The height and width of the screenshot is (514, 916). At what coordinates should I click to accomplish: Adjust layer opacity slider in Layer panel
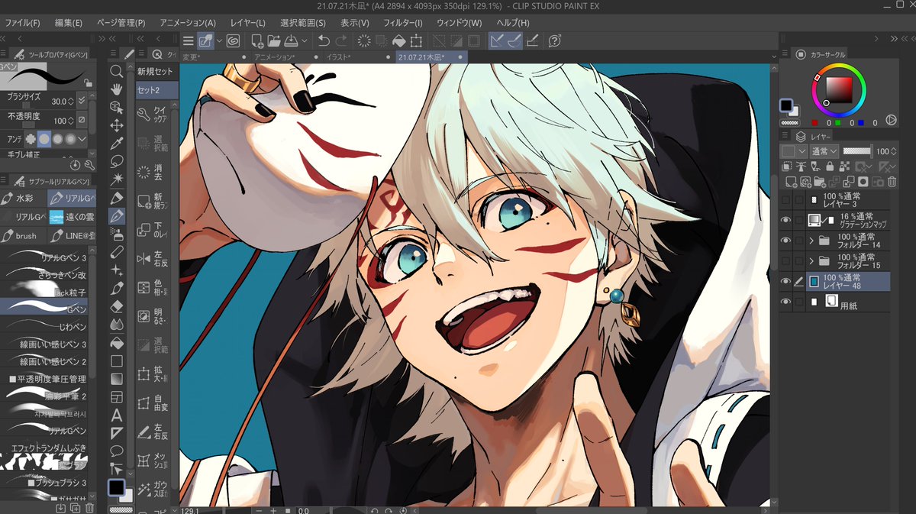(857, 151)
